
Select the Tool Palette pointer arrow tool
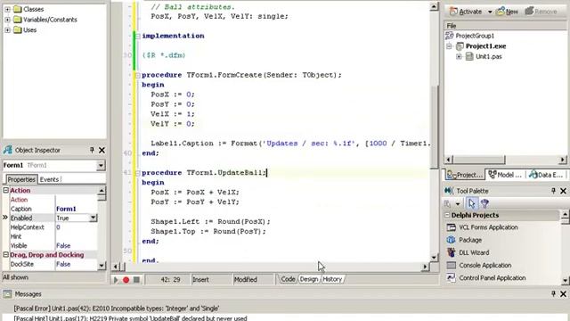471,204
